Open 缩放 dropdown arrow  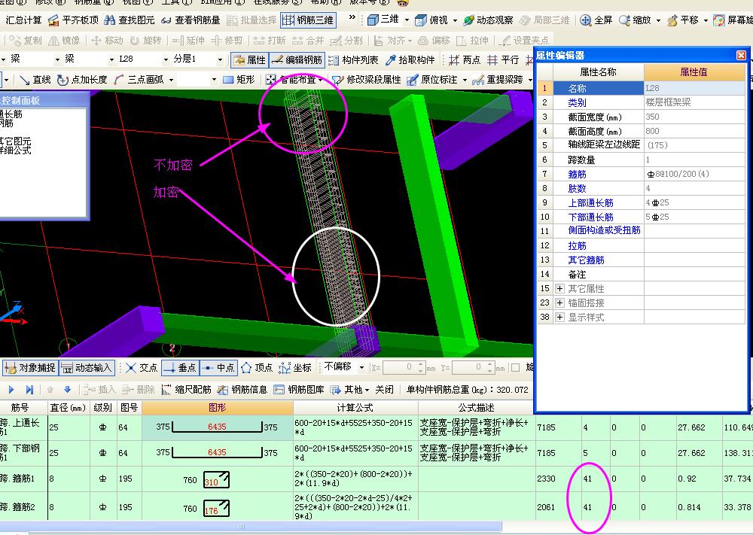click(x=658, y=20)
